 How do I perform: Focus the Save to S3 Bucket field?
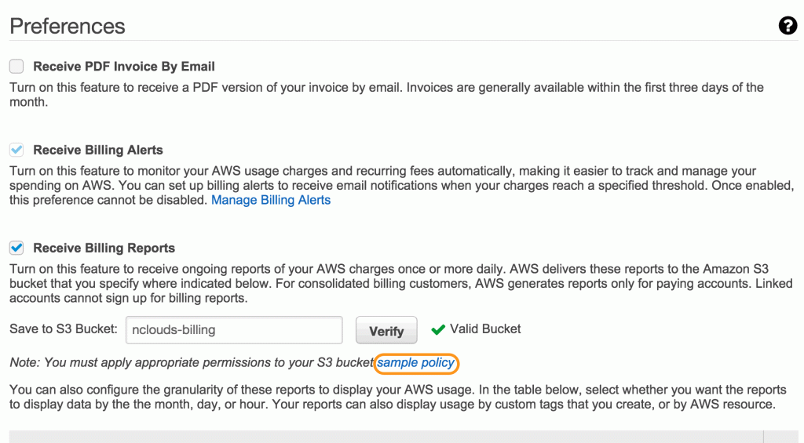point(234,330)
